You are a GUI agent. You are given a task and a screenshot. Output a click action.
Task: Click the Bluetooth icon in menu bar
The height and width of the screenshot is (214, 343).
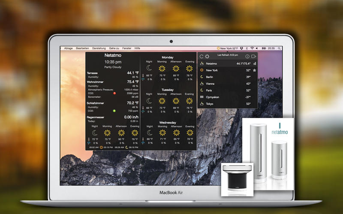pyautogui.click(x=247, y=48)
